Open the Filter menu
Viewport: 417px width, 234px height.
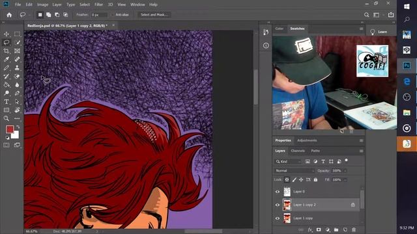pyautogui.click(x=98, y=5)
